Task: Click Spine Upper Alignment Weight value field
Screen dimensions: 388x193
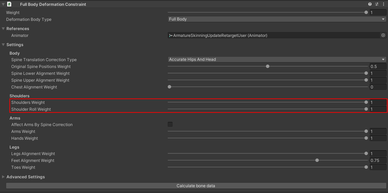Action: [378, 80]
